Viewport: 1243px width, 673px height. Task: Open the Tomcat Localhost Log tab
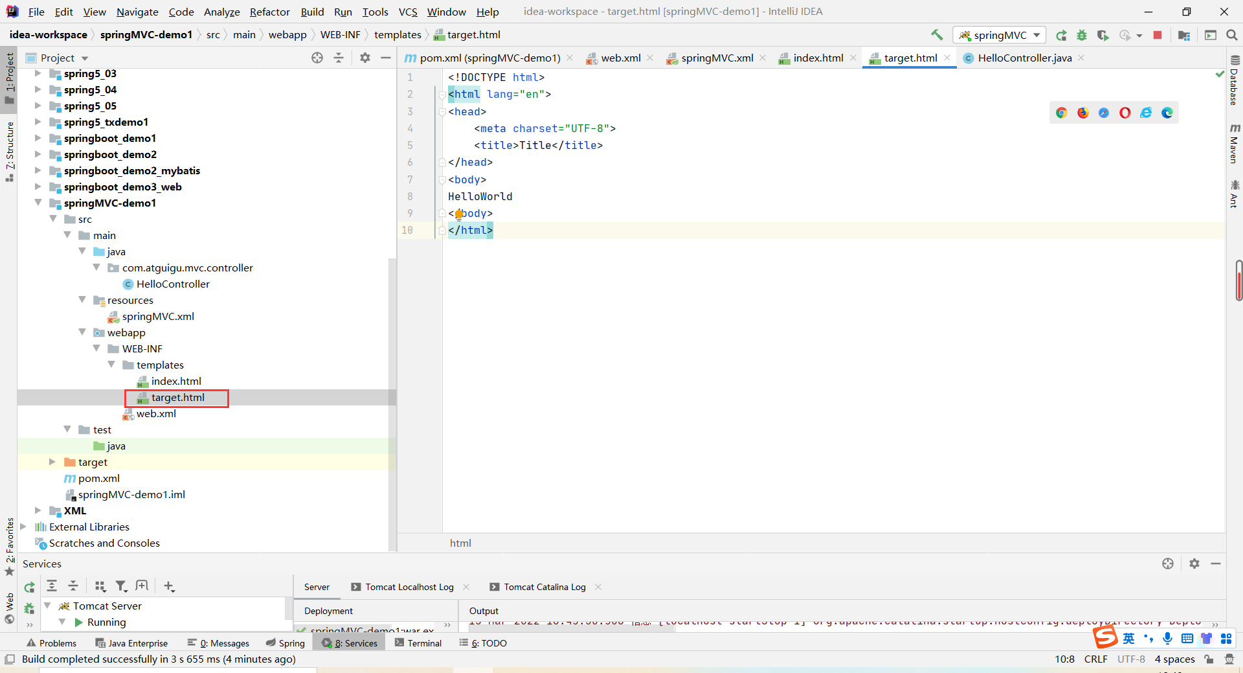[409, 587]
